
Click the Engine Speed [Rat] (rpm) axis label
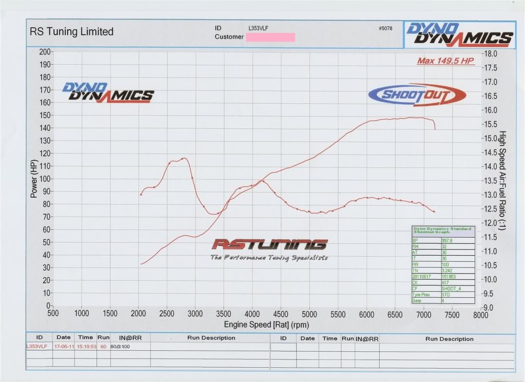pos(266,325)
